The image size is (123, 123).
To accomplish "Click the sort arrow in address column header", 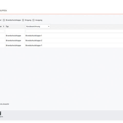I will 4,26.
